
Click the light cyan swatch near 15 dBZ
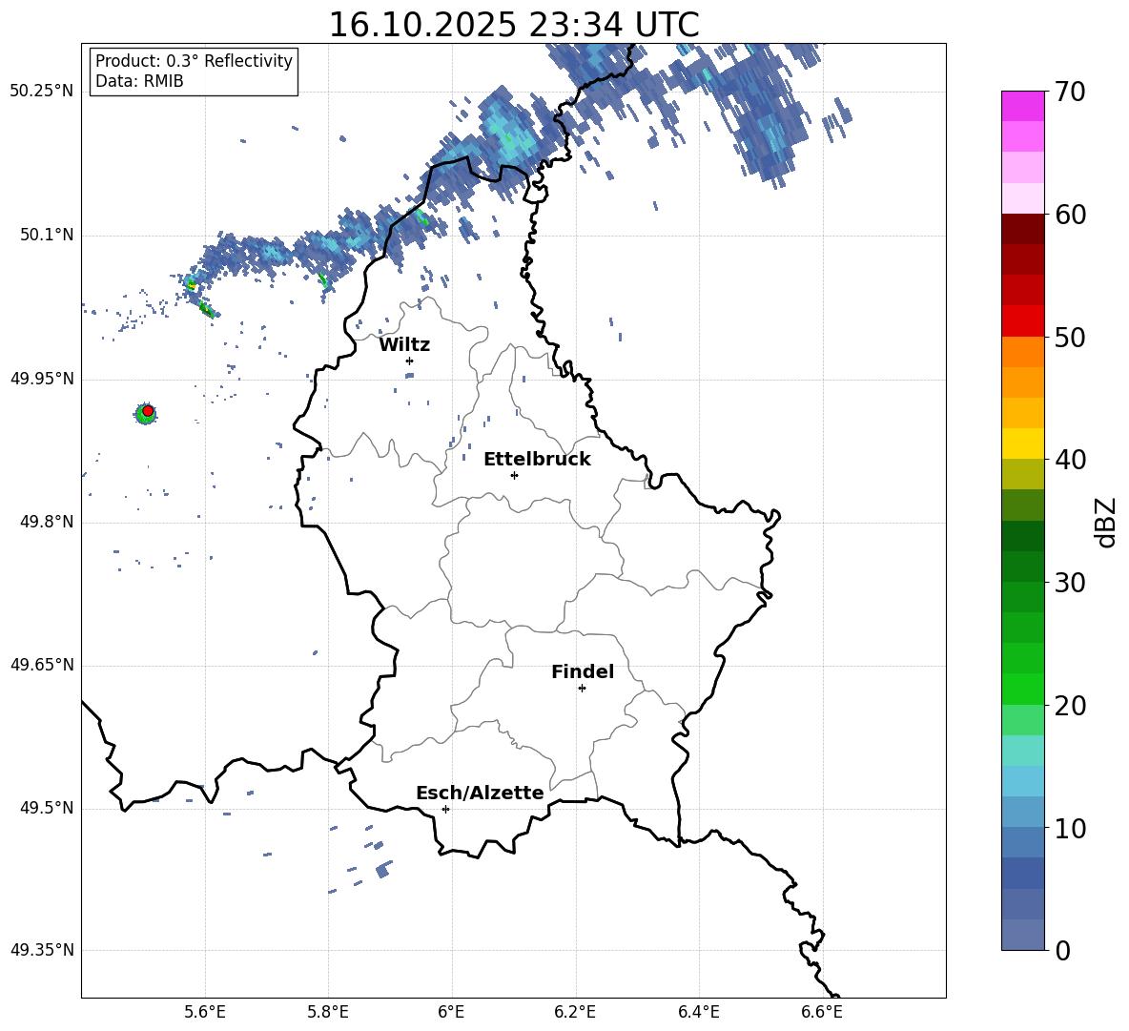pos(1022,751)
